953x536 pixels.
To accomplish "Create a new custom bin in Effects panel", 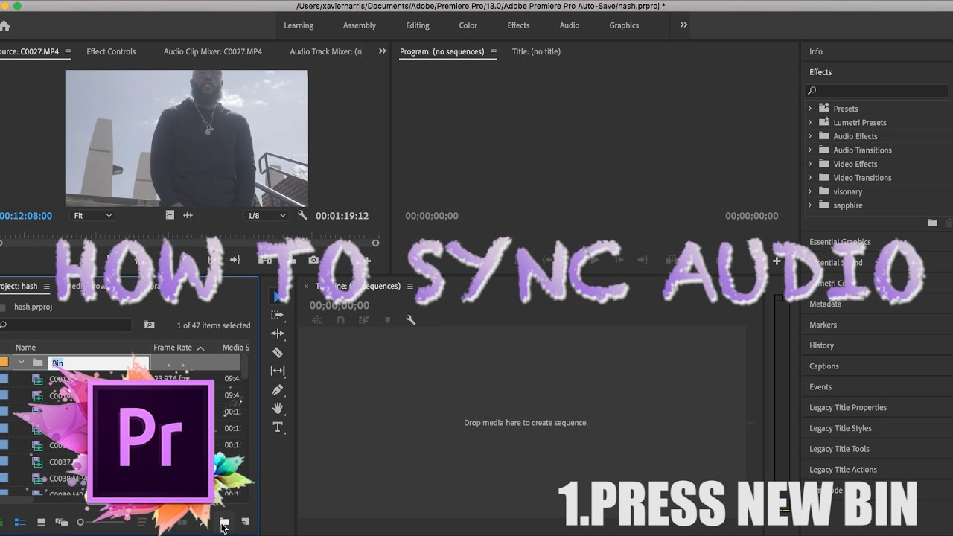I will 932,223.
